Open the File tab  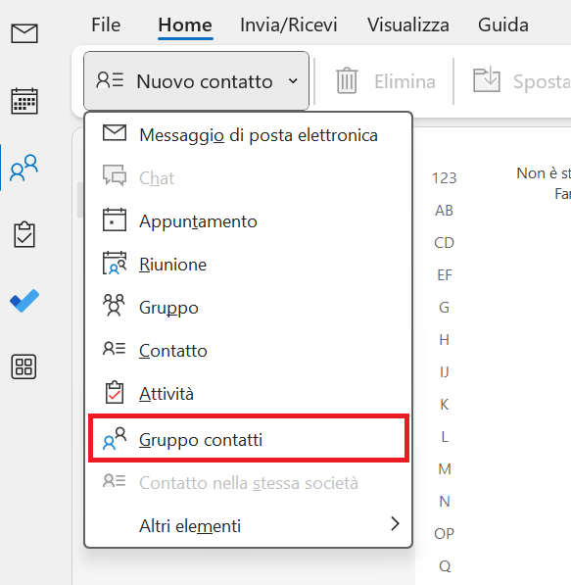106,25
